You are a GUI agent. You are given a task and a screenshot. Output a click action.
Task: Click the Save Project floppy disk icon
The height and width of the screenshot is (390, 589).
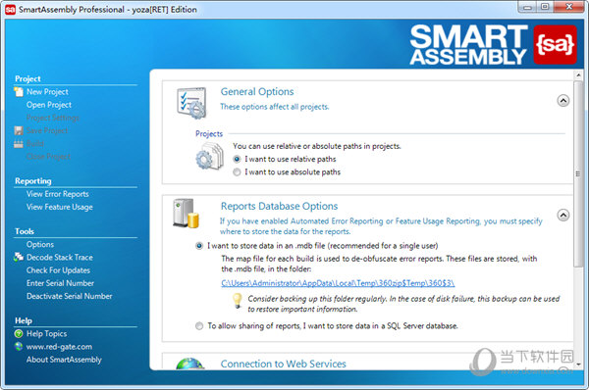(x=19, y=130)
